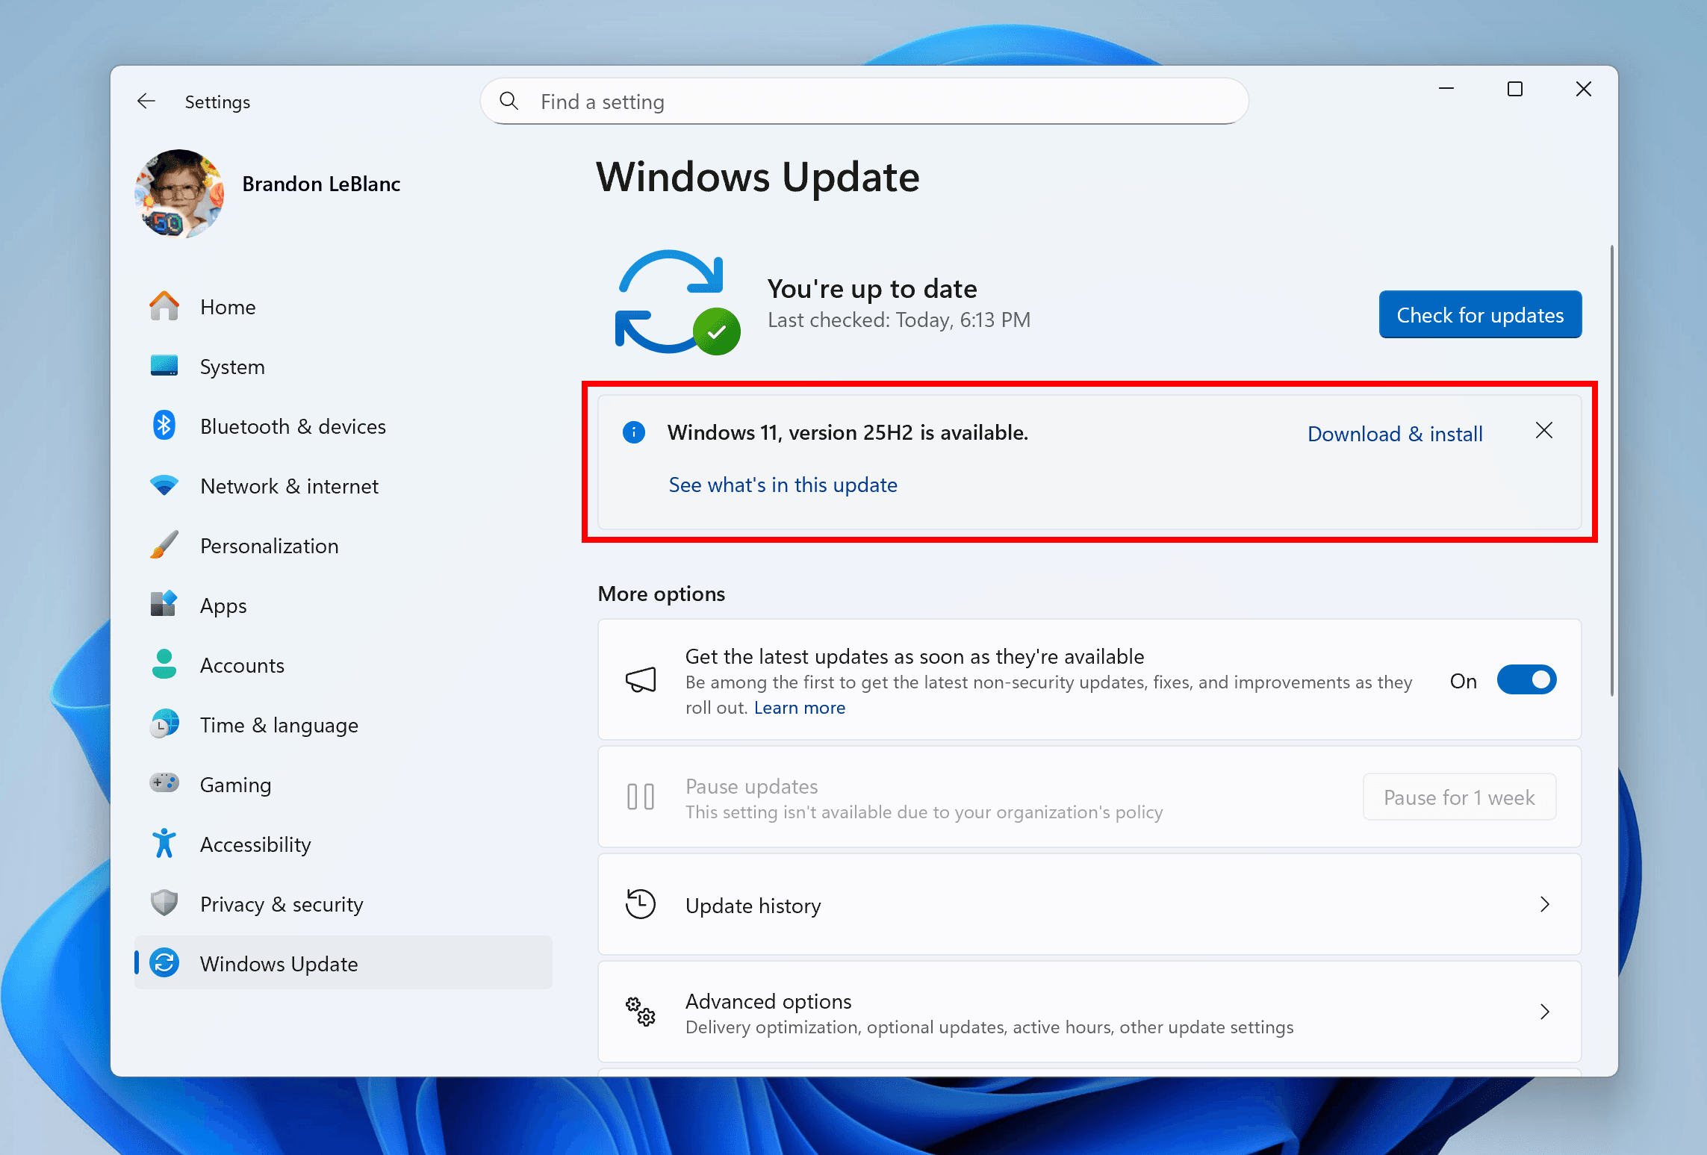
Task: Click Download & install for version 25H2
Action: [x=1394, y=433]
